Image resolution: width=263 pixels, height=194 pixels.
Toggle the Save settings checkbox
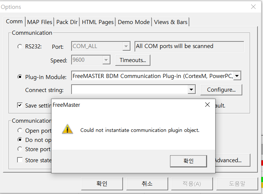coord(20,105)
